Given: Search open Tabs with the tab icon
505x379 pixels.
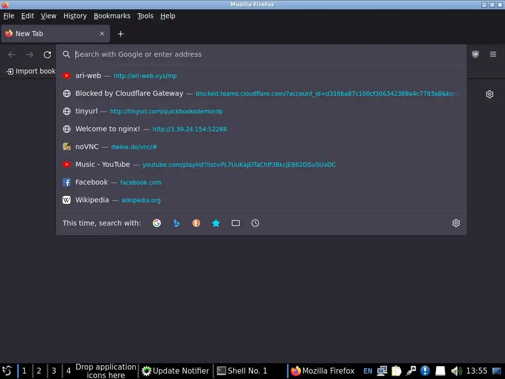Looking at the screenshot, I should click(235, 223).
